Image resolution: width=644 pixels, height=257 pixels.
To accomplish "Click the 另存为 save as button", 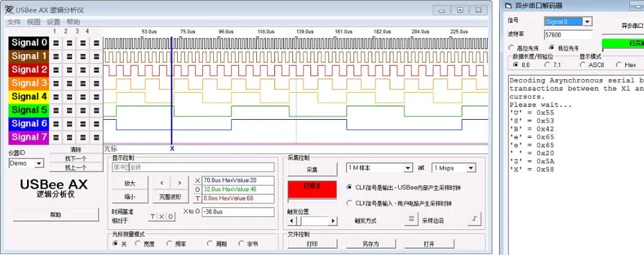I will (x=371, y=244).
